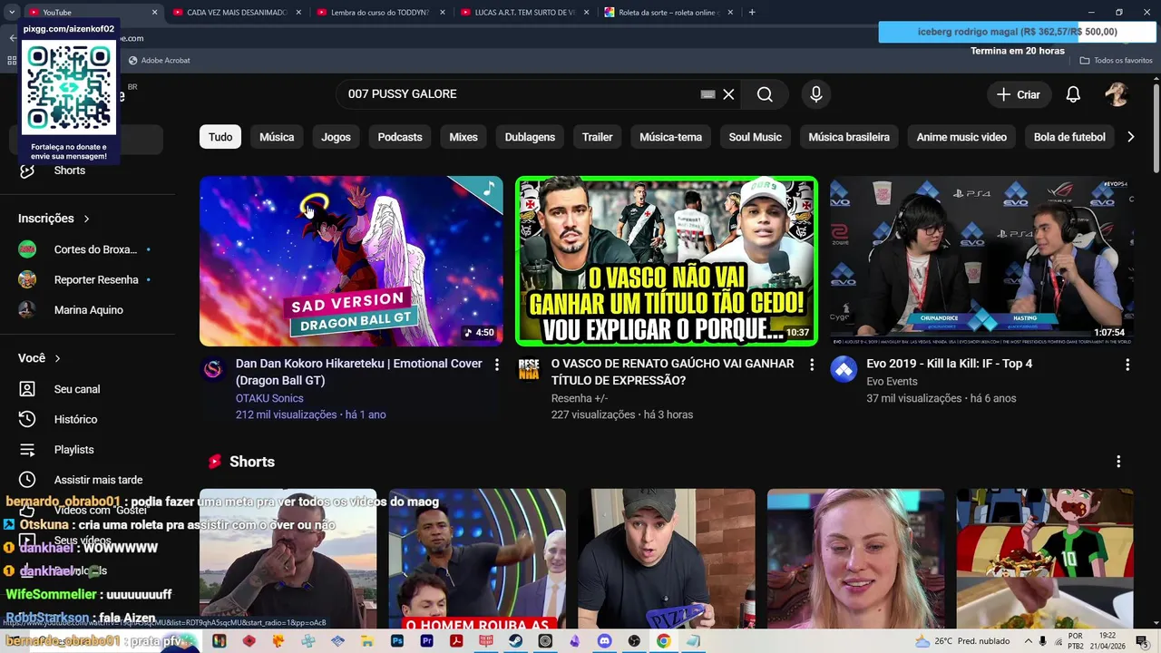Select the Bola de futebol filter chip

1069,137
